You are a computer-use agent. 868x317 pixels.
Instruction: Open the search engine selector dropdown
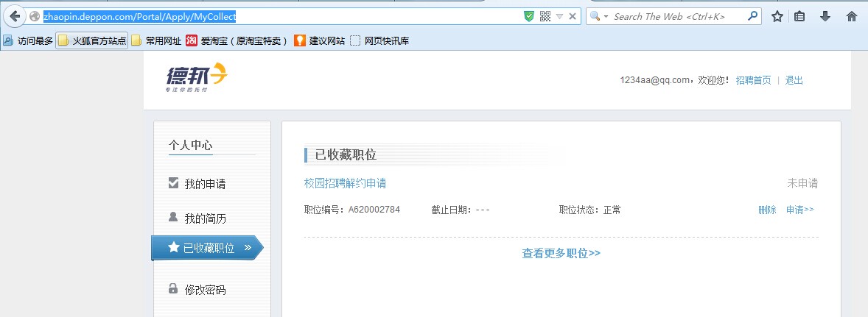(600, 17)
